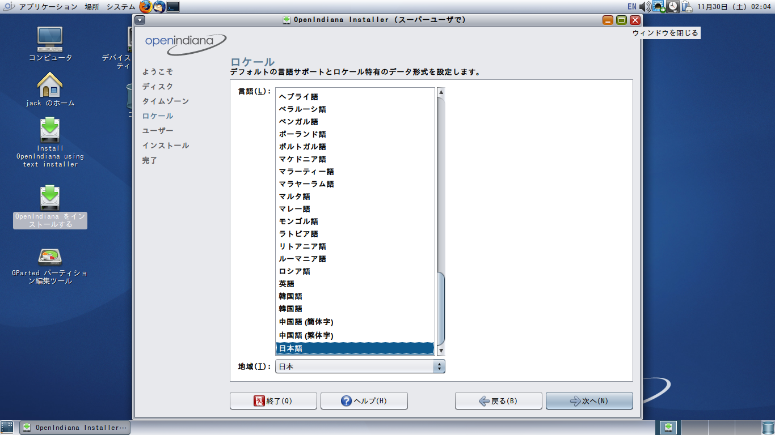Select ロシア語 in language list
The width and height of the screenshot is (775, 435).
click(x=355, y=271)
